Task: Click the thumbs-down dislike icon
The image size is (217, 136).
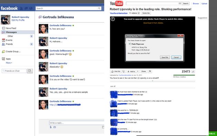Action: [123, 71]
